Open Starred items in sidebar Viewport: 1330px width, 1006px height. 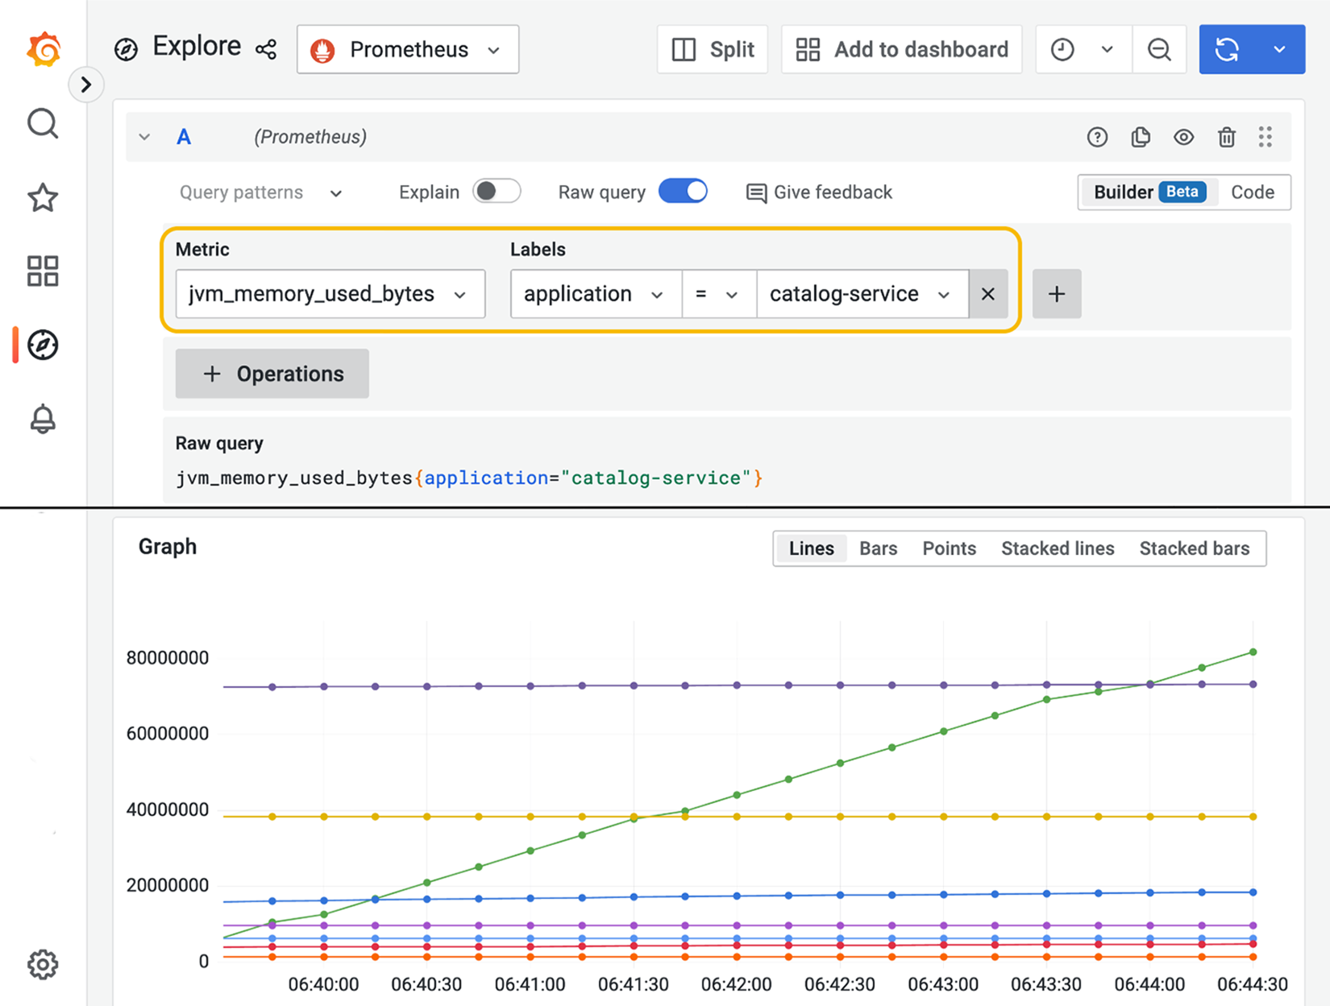click(43, 197)
